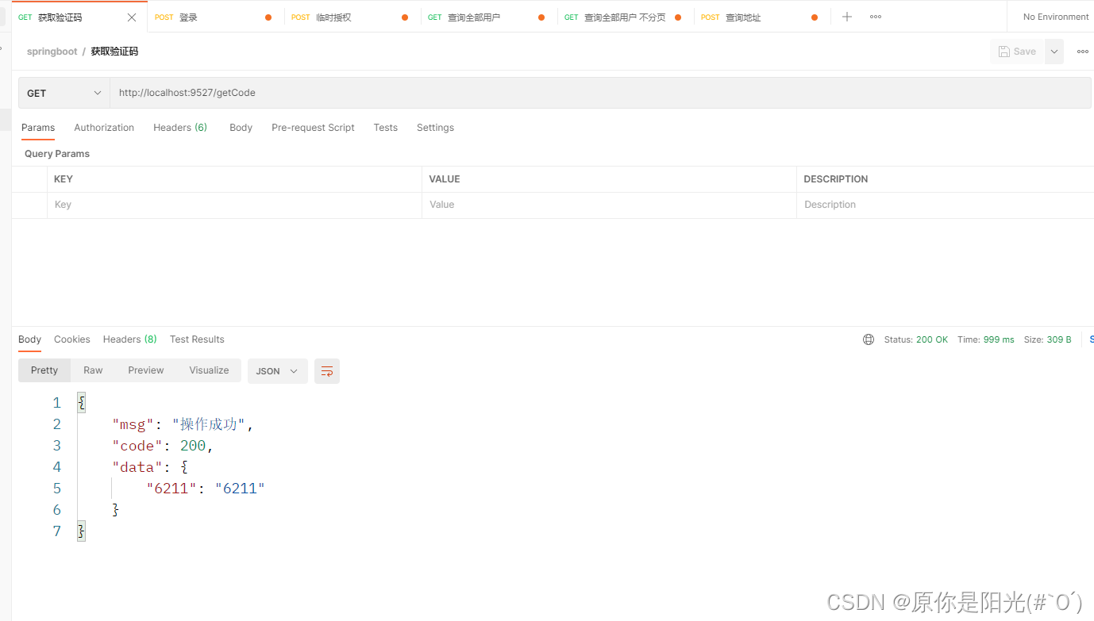Screen dimensions: 1094x621
Task: Open the No Environment selector
Action: 1055,17
